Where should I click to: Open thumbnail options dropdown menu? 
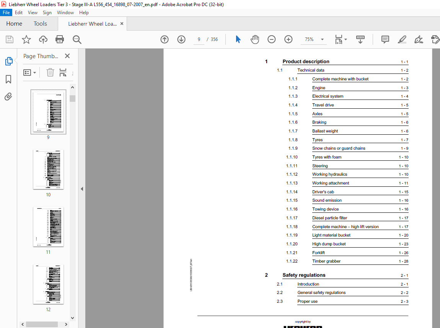pyautogui.click(x=29, y=73)
